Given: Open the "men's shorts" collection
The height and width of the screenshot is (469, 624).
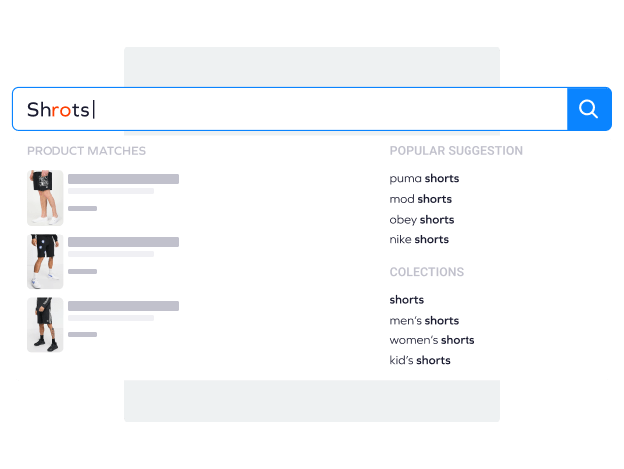Looking at the screenshot, I should pyautogui.click(x=424, y=320).
